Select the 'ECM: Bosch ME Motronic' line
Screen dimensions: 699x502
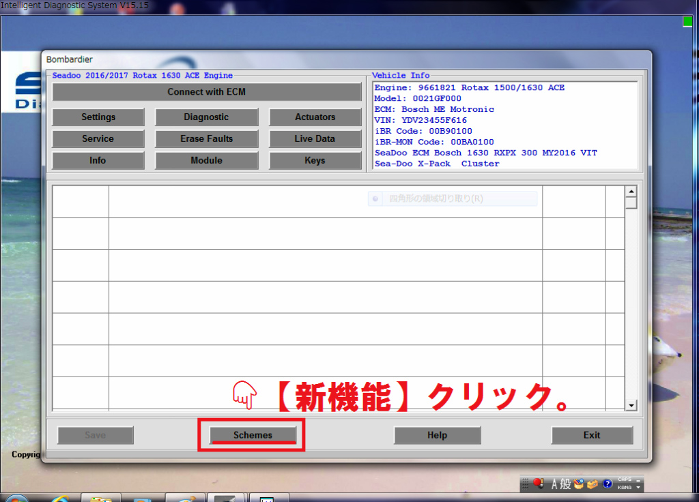[x=434, y=110]
